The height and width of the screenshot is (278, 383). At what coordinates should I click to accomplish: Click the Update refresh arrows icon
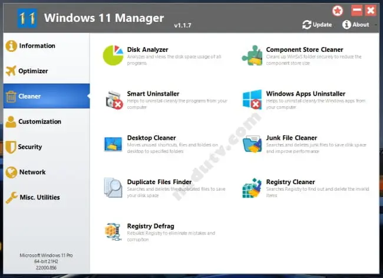click(307, 25)
